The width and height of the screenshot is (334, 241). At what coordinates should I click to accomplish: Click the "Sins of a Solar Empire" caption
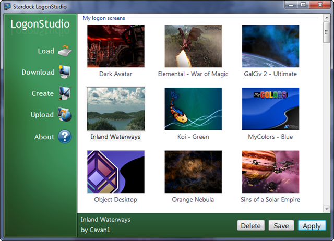(270, 199)
